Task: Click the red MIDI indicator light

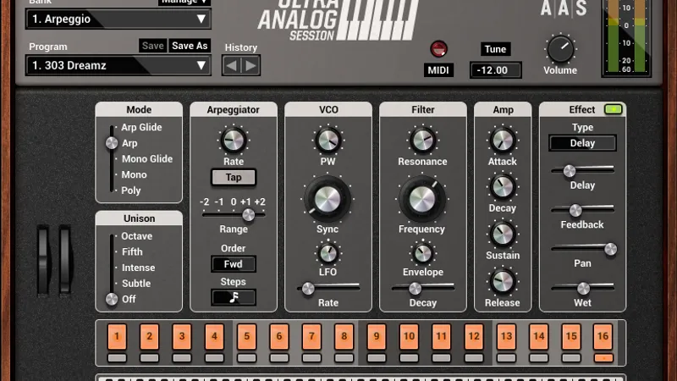Action: tap(438, 49)
